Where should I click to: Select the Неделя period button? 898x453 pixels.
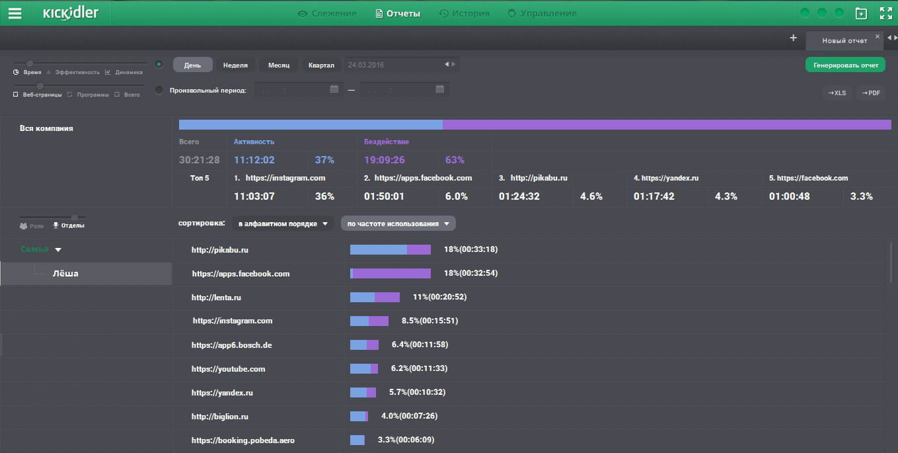pyautogui.click(x=235, y=65)
